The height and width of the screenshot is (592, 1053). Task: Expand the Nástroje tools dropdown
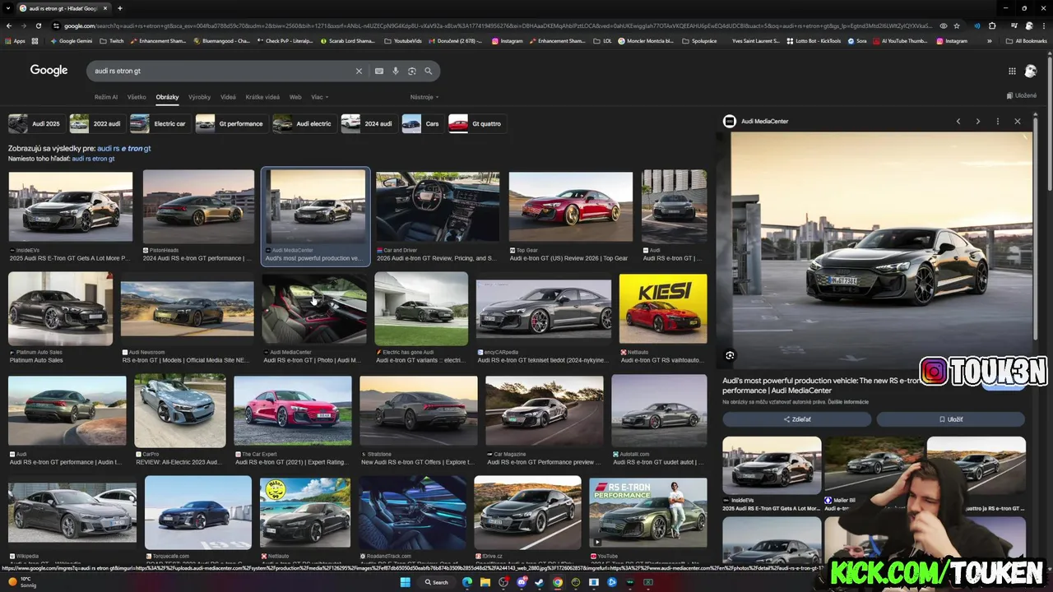(424, 97)
